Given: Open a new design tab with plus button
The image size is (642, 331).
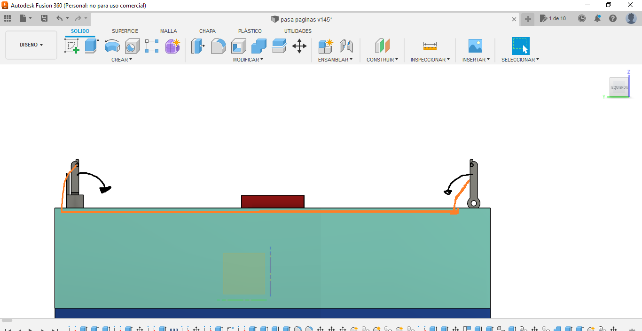Looking at the screenshot, I should 528,19.
